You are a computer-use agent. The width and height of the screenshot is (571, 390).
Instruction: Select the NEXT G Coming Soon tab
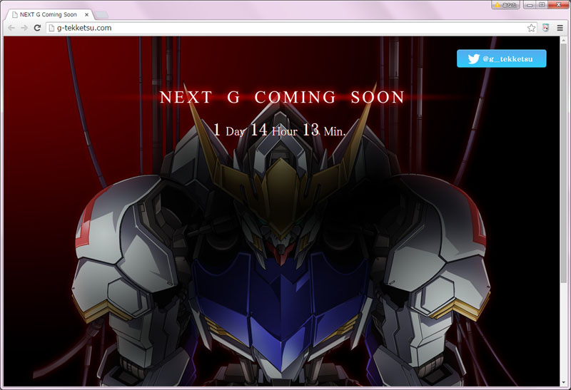[x=49, y=14]
